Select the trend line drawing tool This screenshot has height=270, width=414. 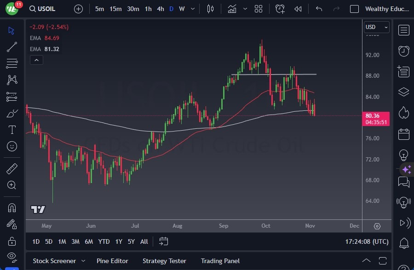coord(11,47)
